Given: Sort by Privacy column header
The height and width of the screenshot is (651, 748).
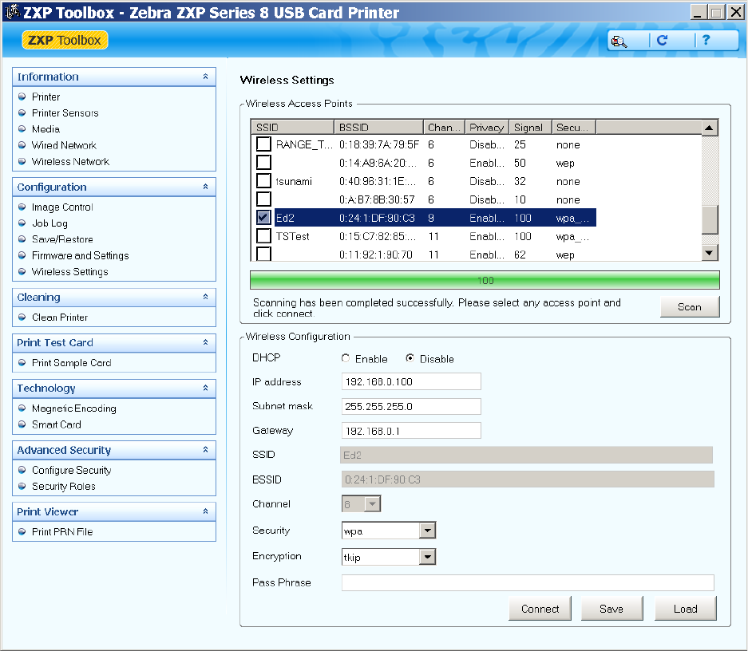Looking at the screenshot, I should click(487, 127).
